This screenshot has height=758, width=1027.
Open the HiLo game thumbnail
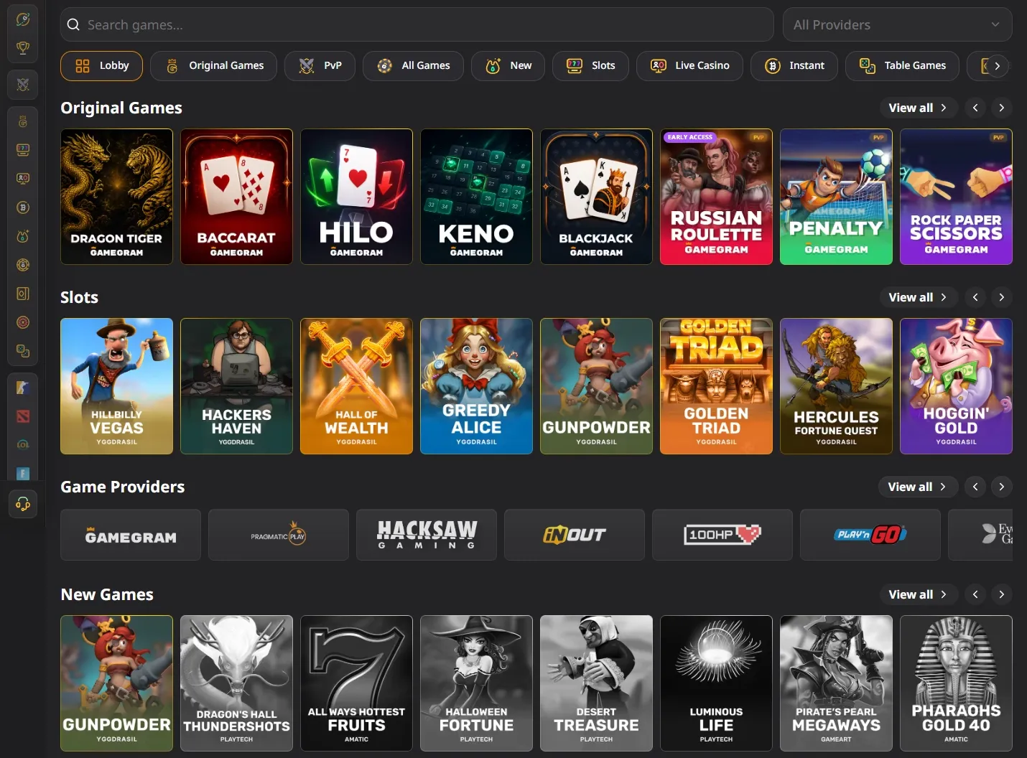click(356, 197)
